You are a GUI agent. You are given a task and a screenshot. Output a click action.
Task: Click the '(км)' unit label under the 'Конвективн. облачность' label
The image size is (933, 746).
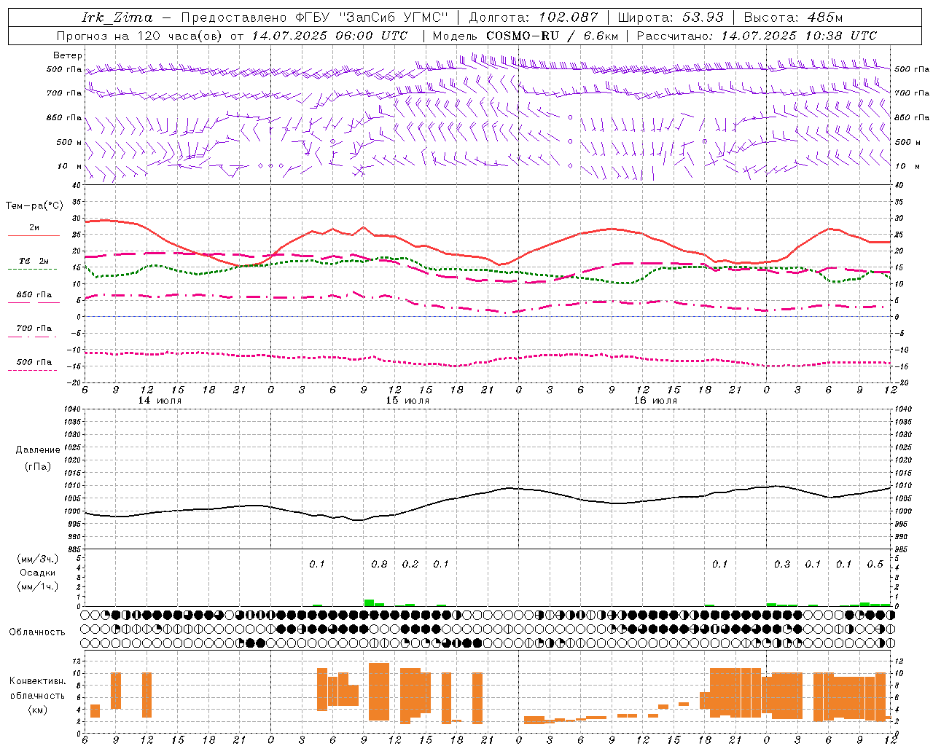(x=37, y=710)
